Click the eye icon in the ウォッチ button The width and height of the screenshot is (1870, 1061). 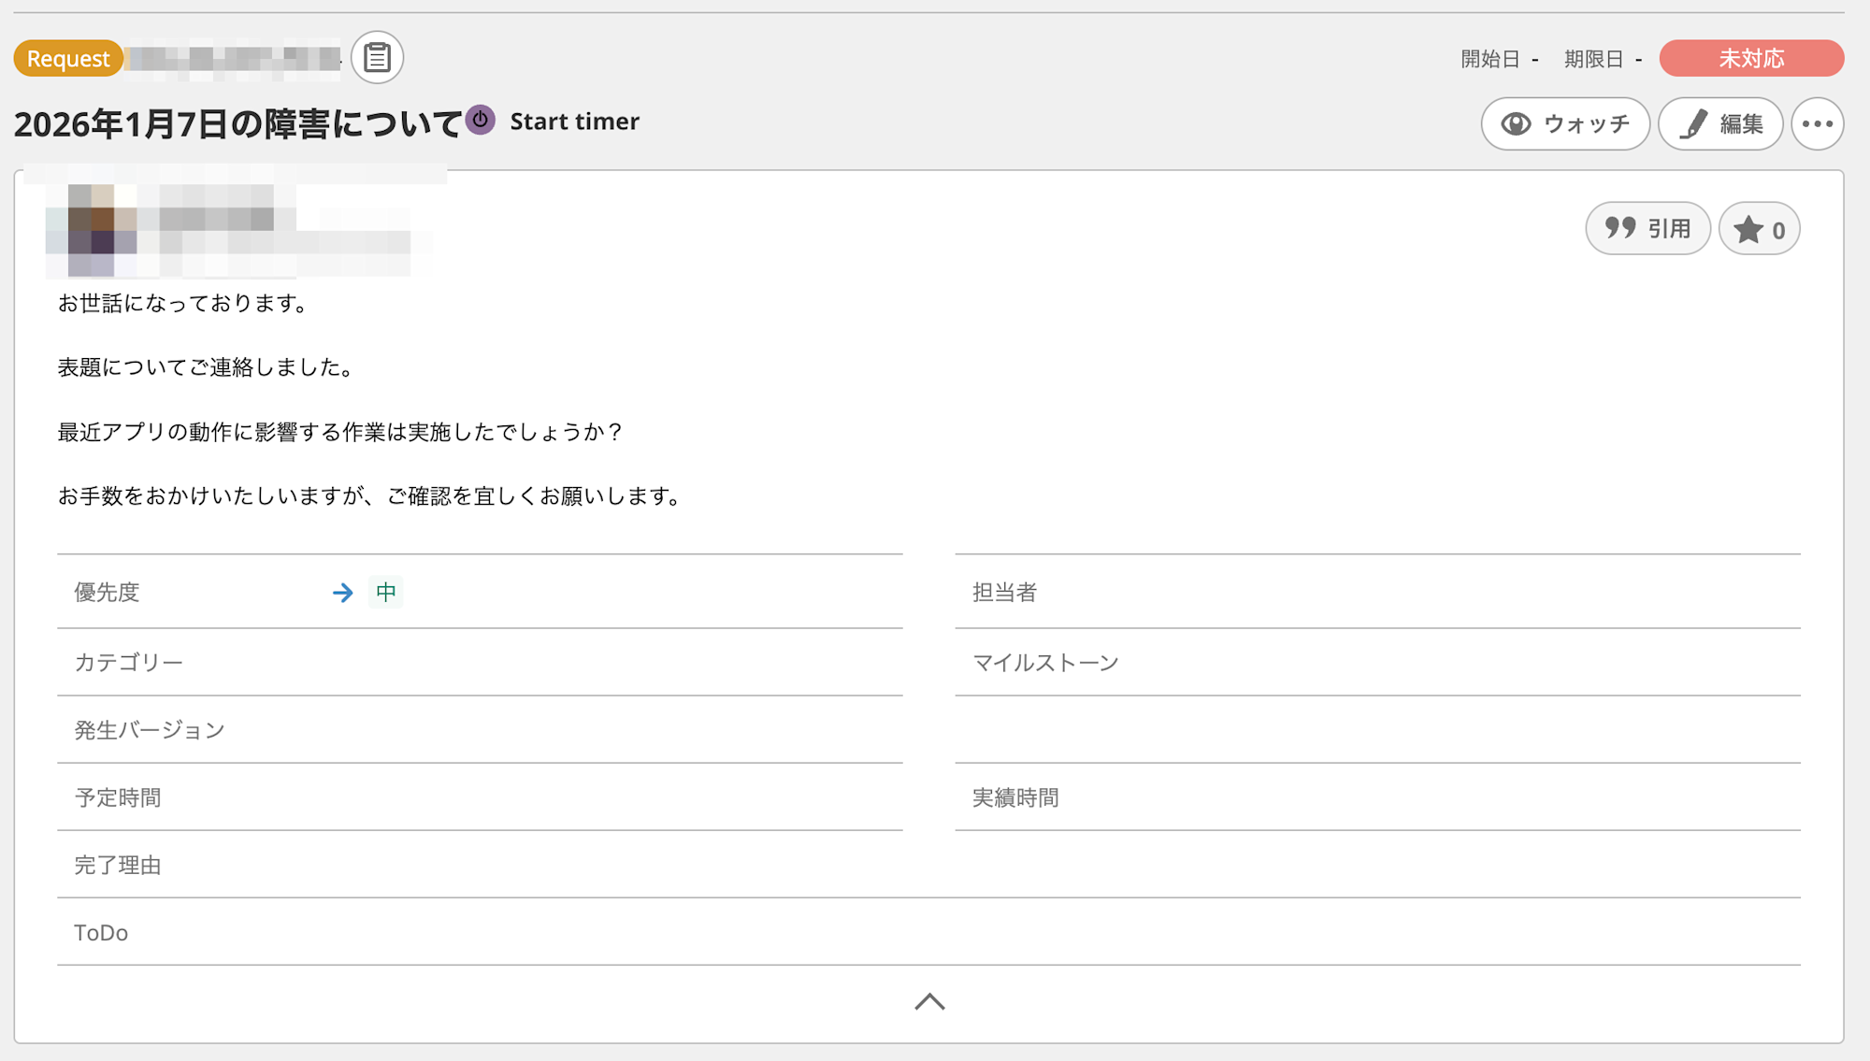1516,122
